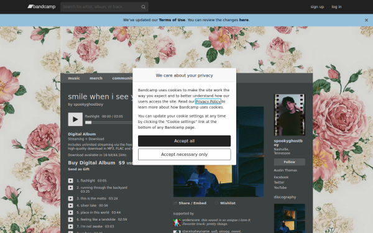Open the artist's YouTube link
The width and height of the screenshot is (373, 233).
pyautogui.click(x=280, y=188)
